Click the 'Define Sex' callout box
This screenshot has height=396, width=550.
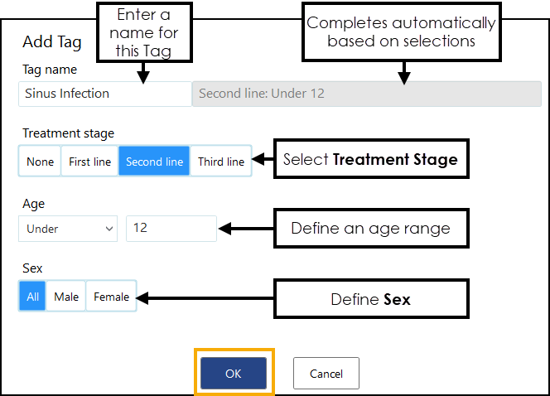[x=369, y=298]
